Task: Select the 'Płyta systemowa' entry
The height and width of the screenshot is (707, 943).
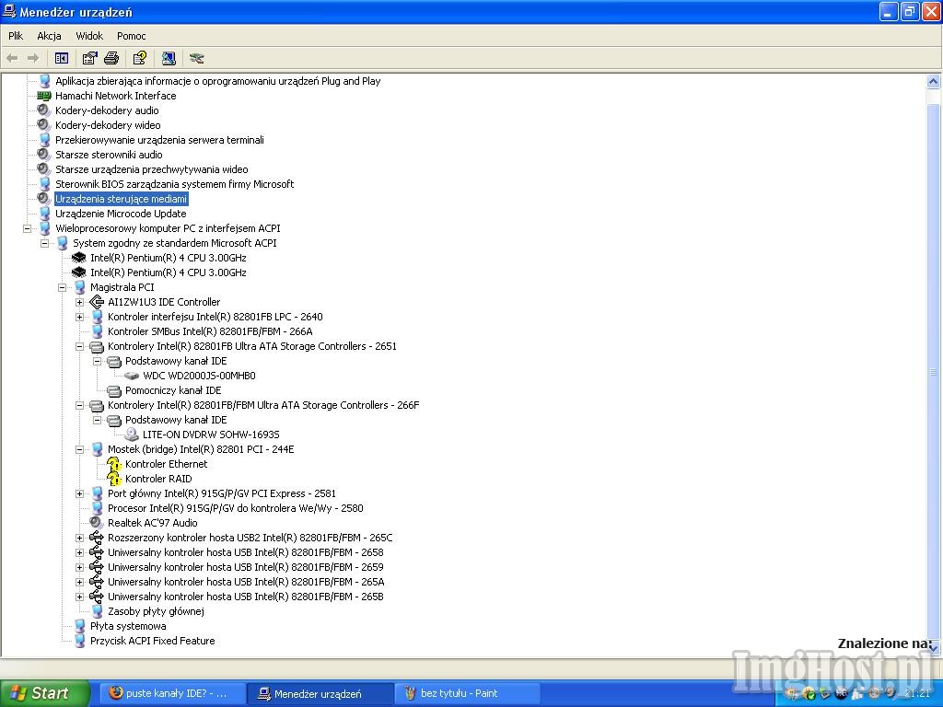Action: [128, 626]
